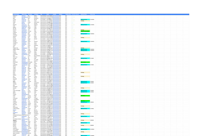Click the Weights & Biases company cell

[x=17, y=49]
